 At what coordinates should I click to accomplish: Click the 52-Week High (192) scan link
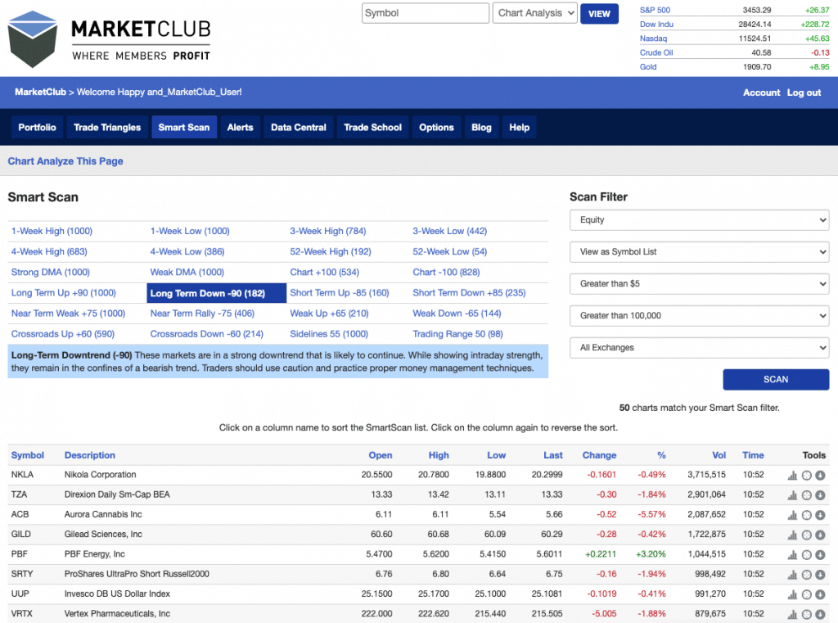point(330,252)
